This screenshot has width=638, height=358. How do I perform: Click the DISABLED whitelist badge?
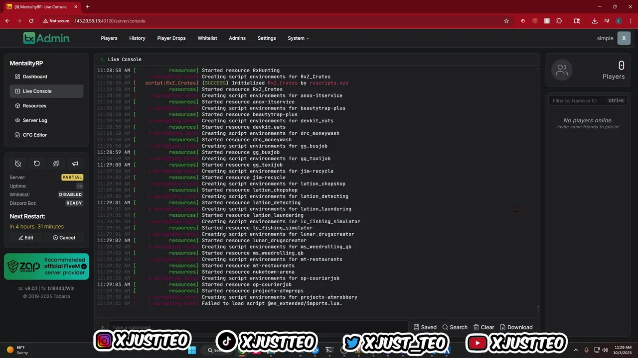70,195
